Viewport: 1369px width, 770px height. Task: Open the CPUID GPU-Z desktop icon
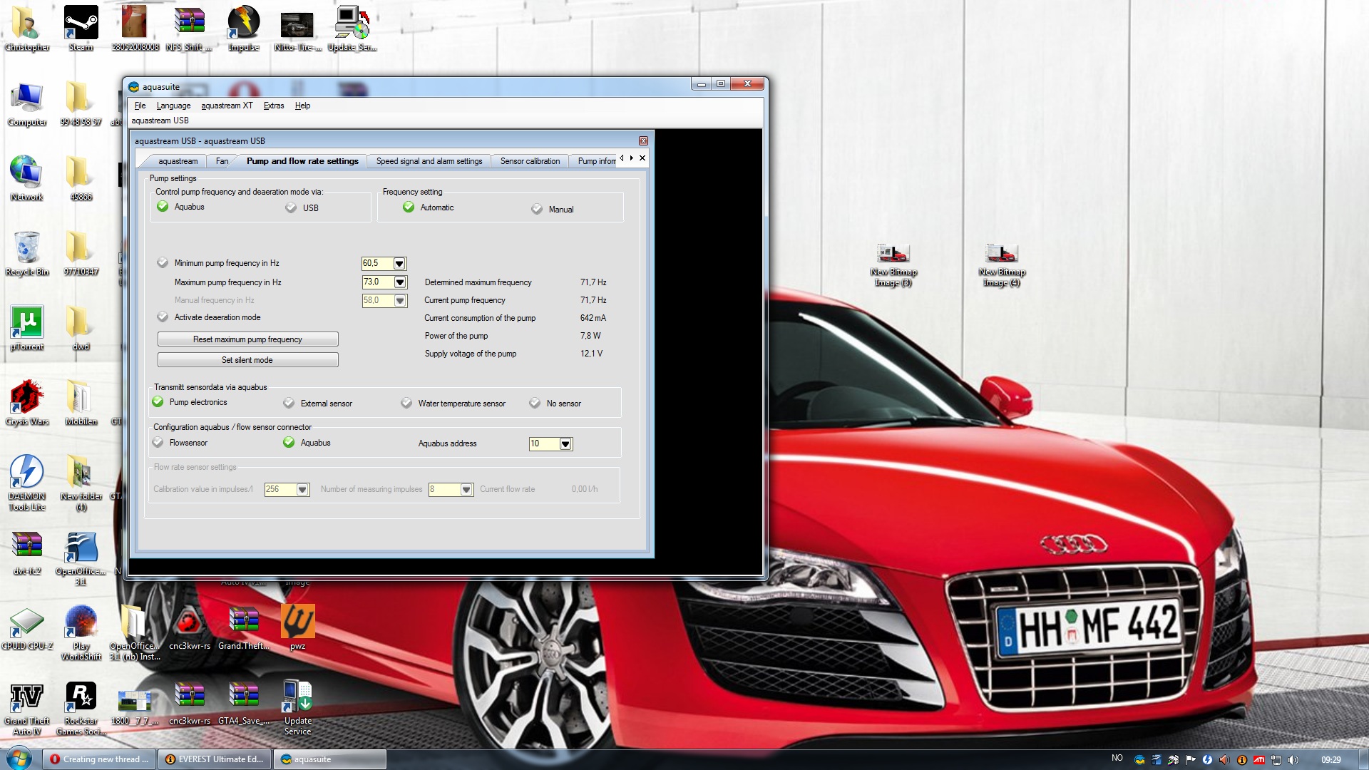click(27, 622)
